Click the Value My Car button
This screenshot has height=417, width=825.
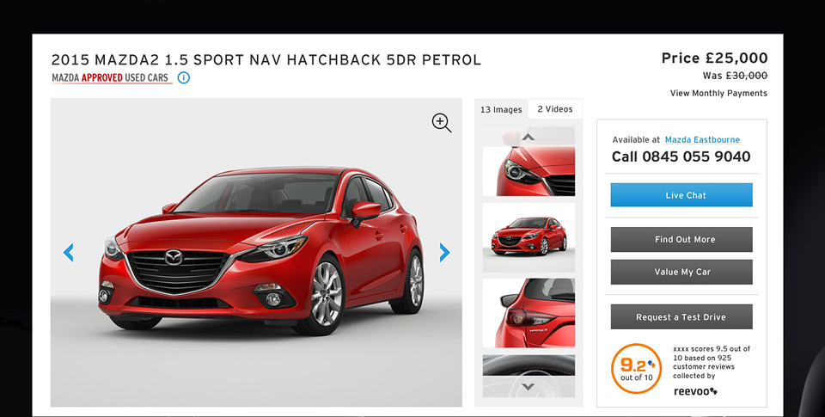click(681, 273)
